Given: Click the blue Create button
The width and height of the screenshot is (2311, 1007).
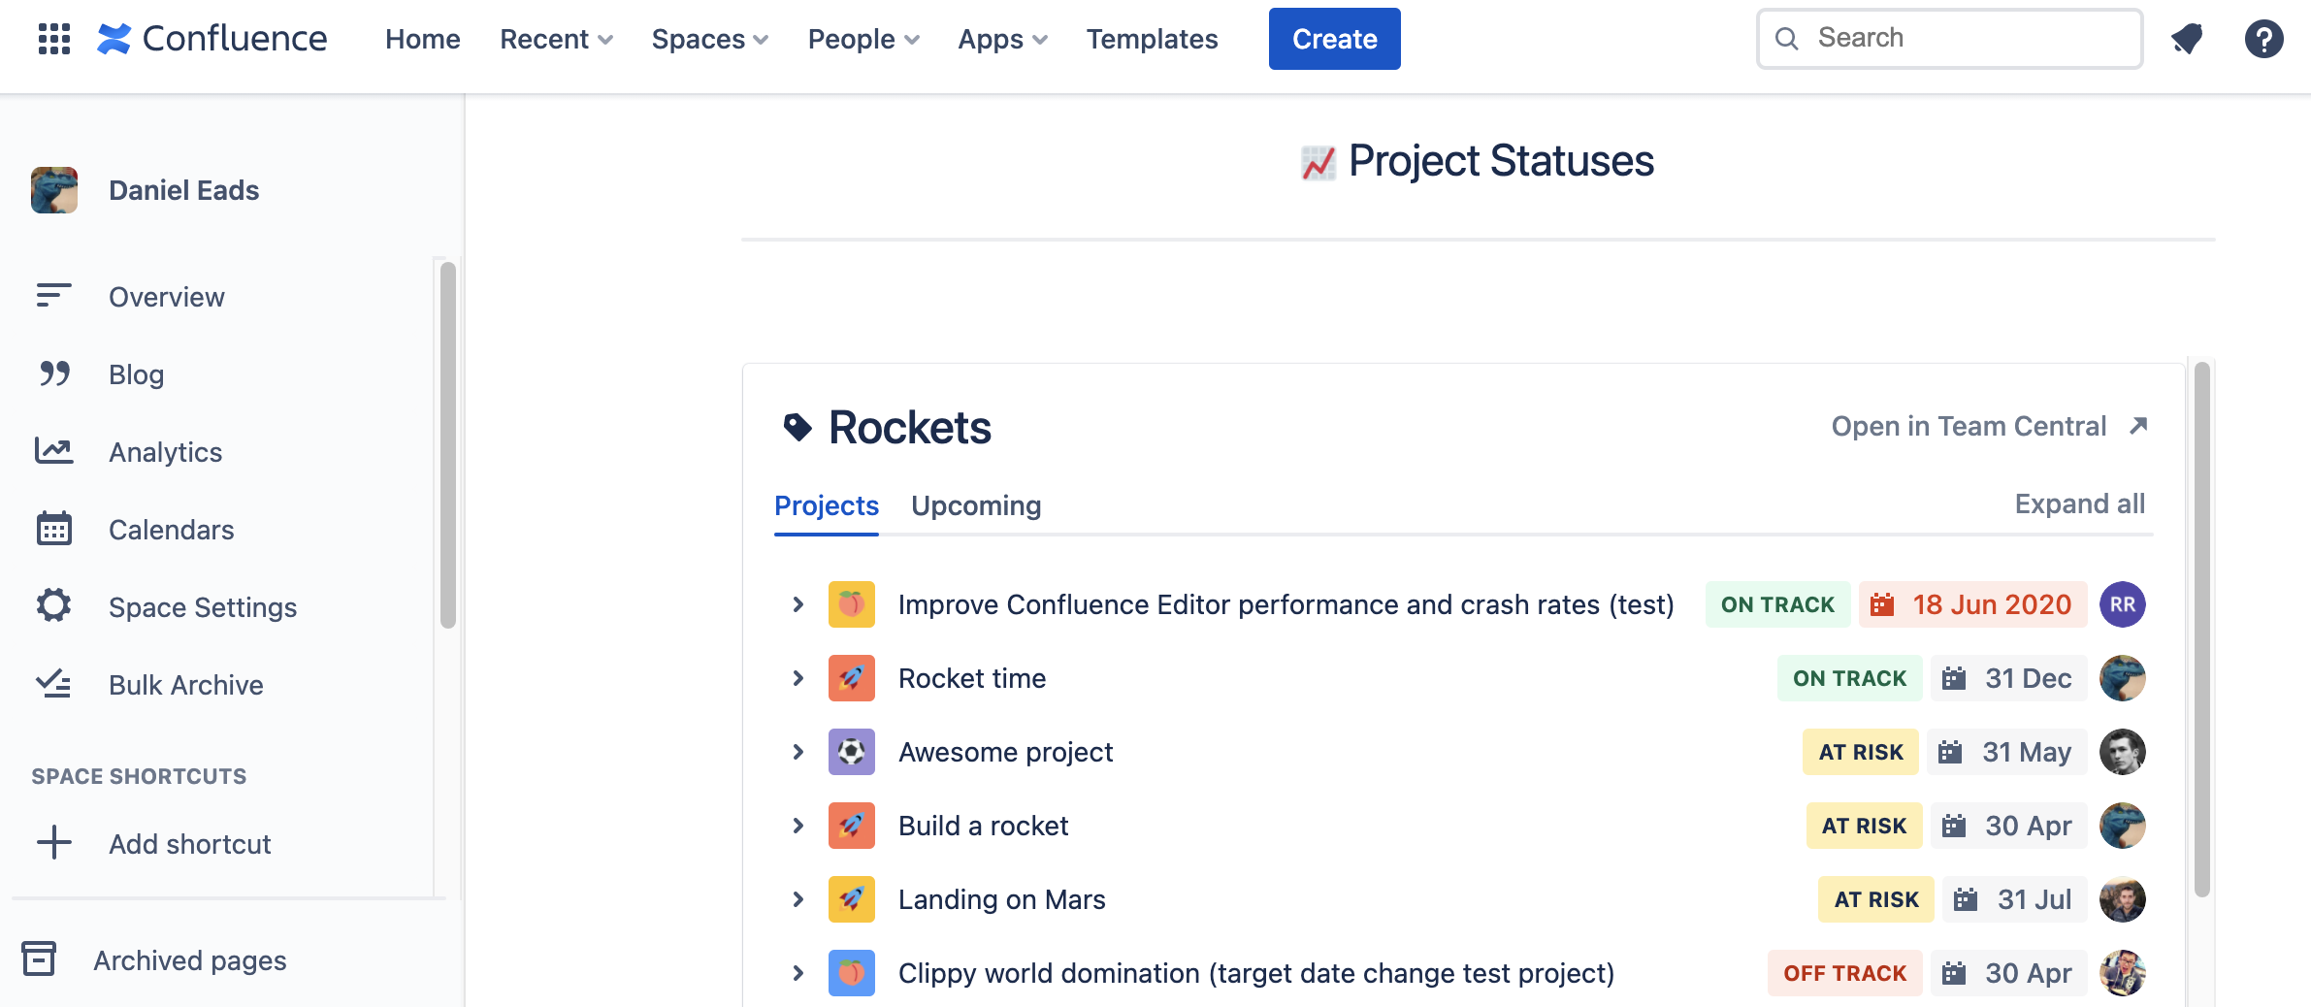Looking at the screenshot, I should click(x=1334, y=39).
